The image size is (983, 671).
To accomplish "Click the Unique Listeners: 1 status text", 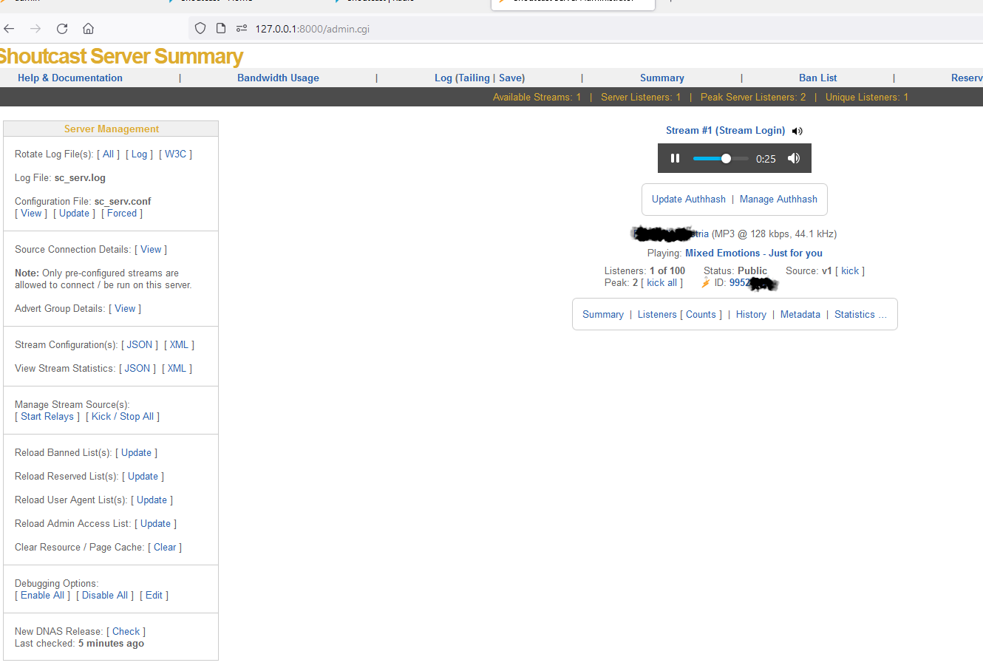I will pos(867,97).
